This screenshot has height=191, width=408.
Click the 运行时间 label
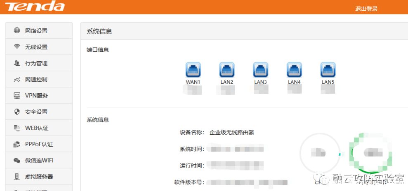click(192, 165)
